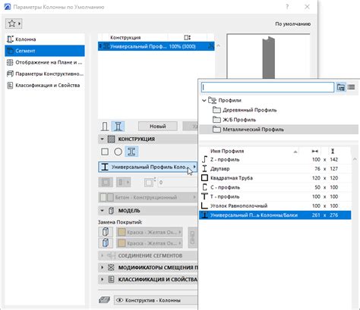
Task: Select complex profile cross-section icon
Action: pos(131,152)
